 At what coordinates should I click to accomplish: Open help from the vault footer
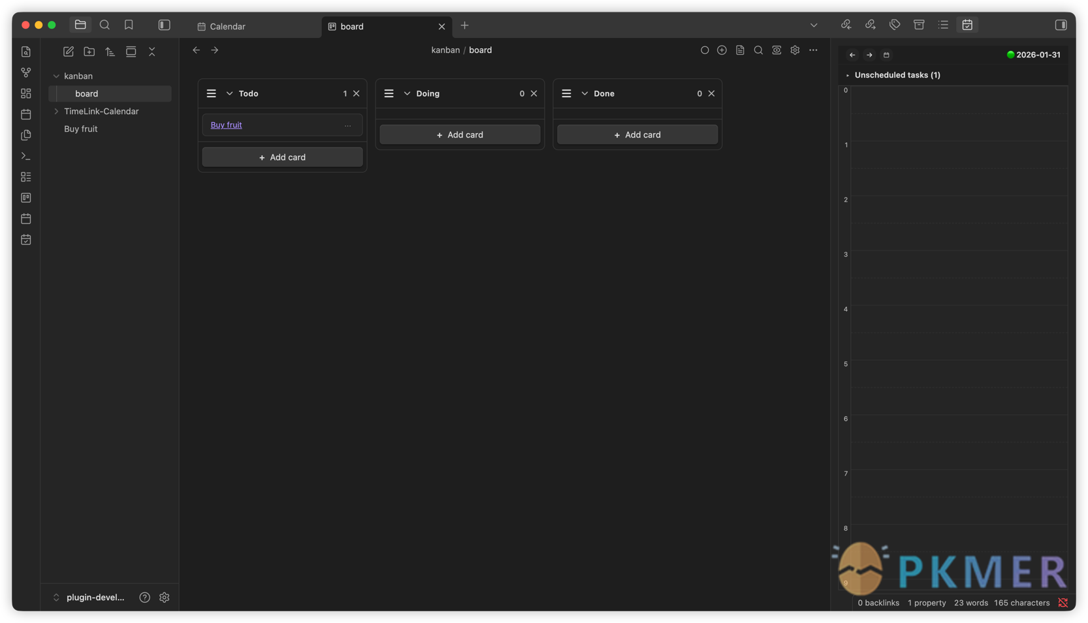(x=145, y=598)
